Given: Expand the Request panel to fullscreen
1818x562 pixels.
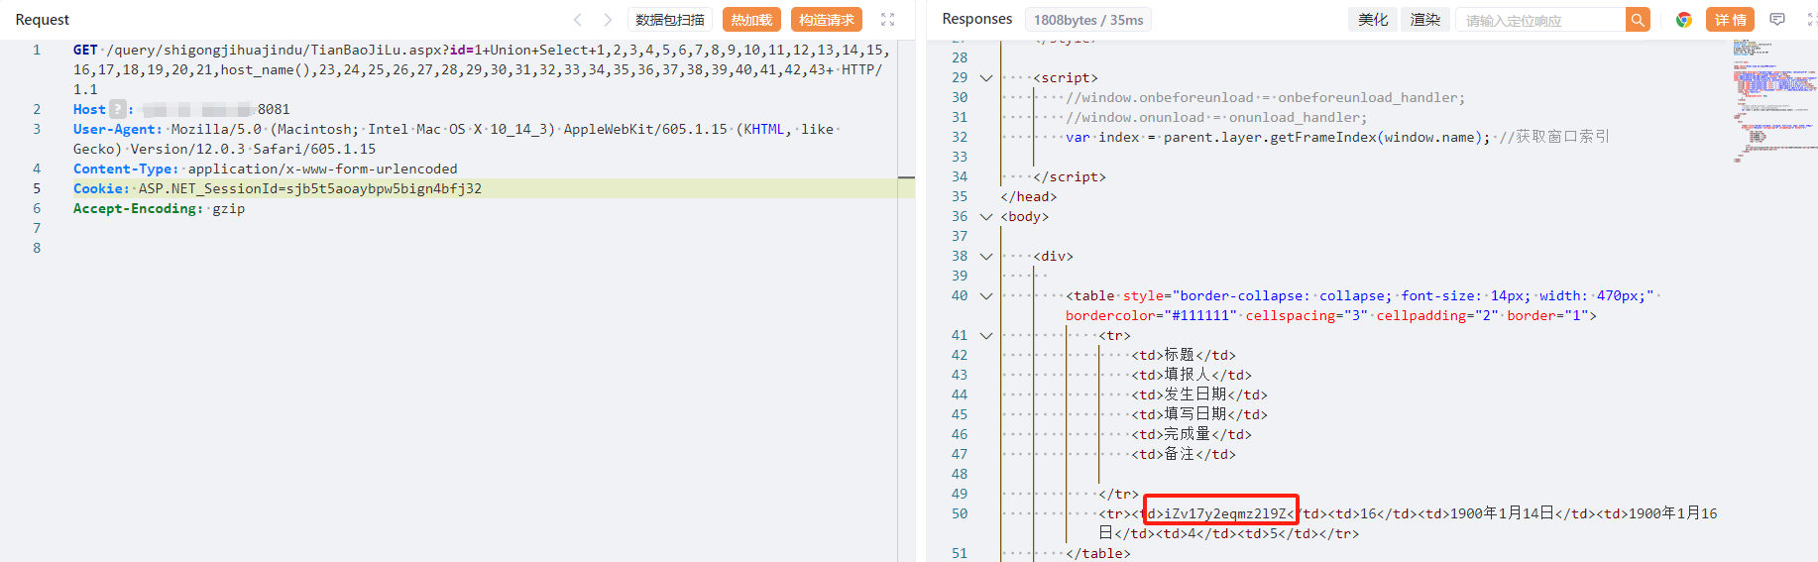Looking at the screenshot, I should pos(888,20).
